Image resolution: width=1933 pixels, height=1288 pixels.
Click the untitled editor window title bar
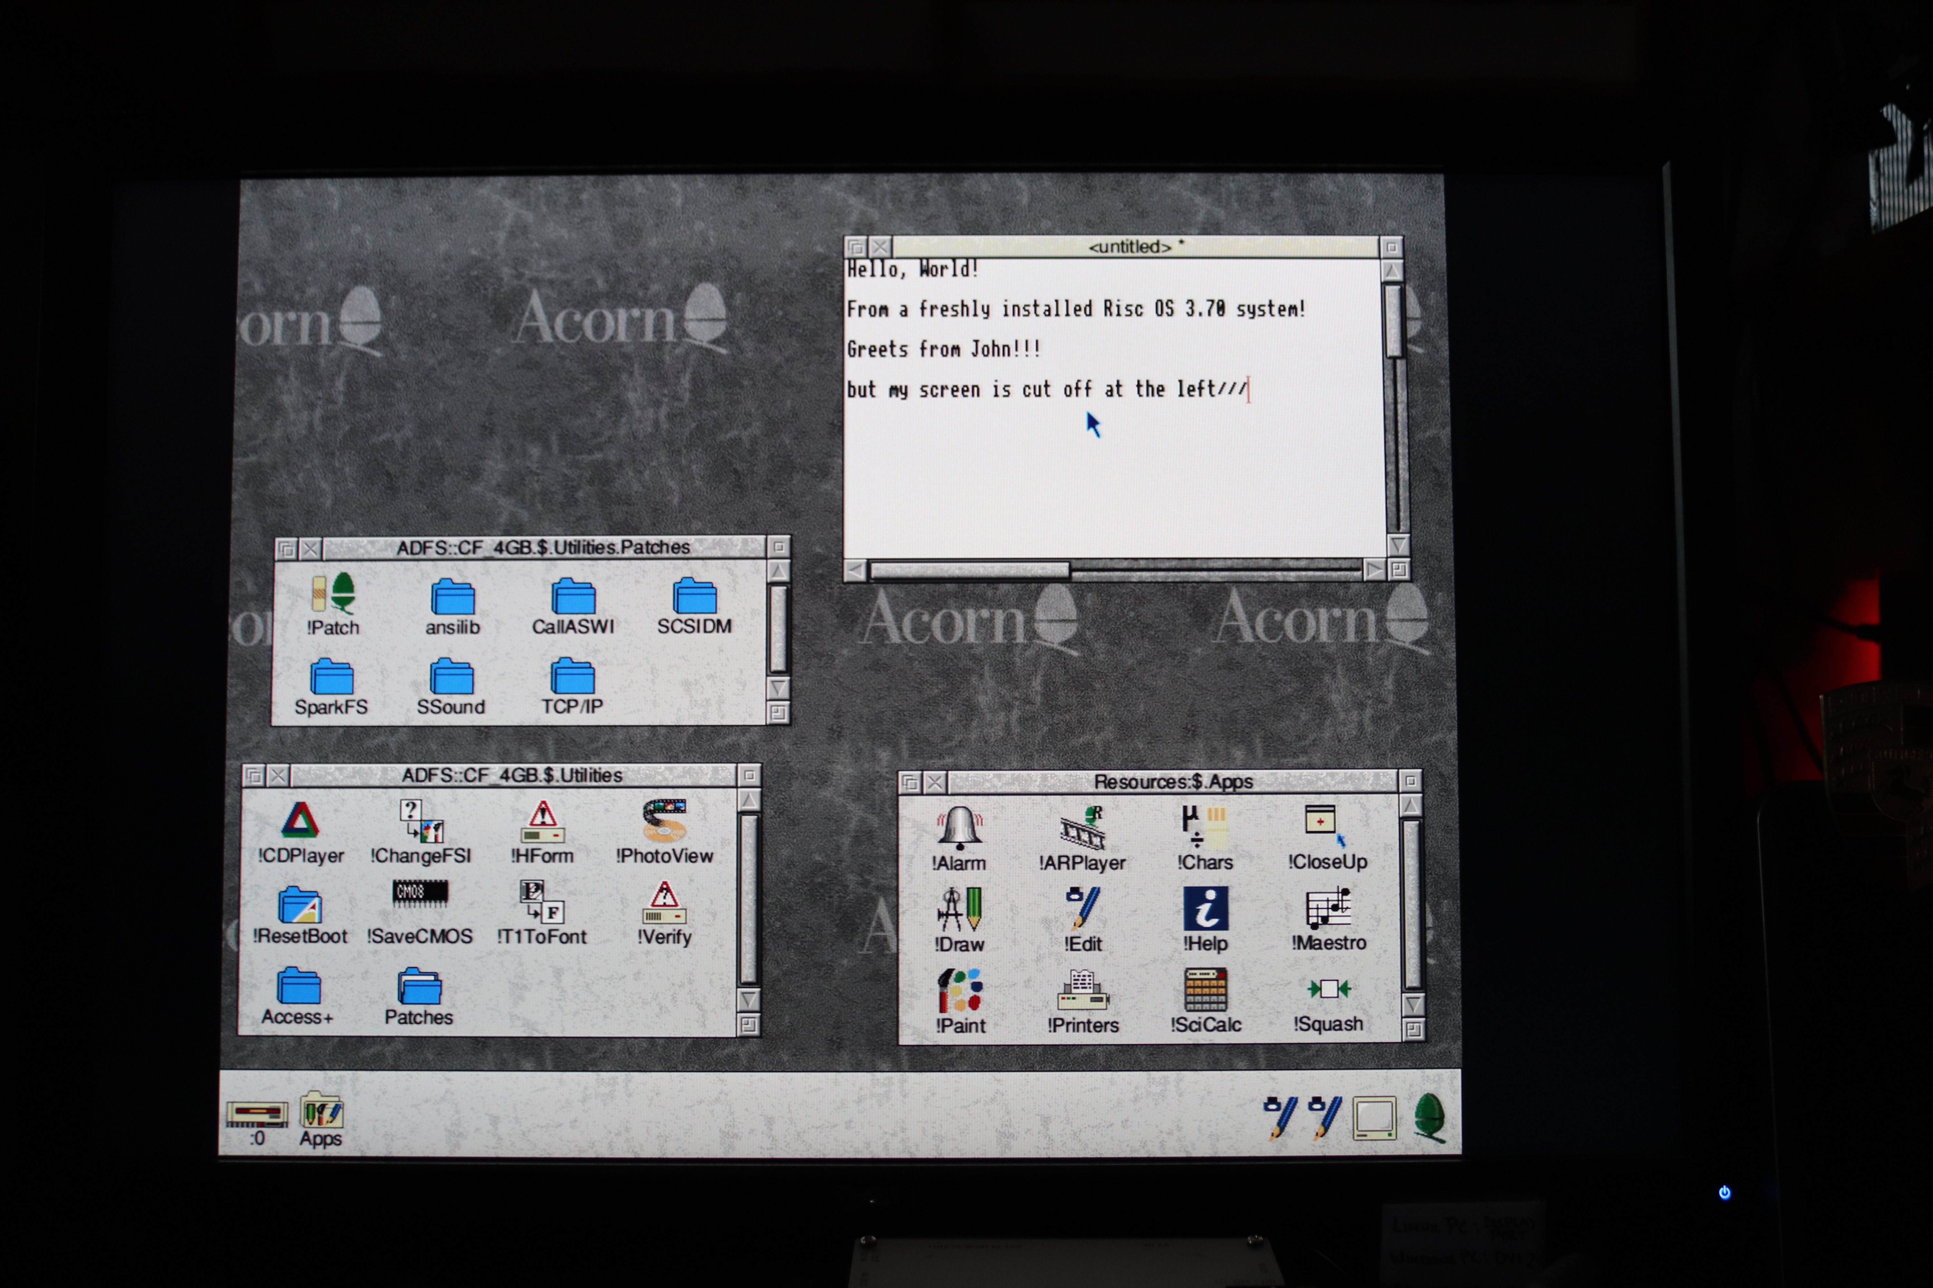(x=1136, y=246)
